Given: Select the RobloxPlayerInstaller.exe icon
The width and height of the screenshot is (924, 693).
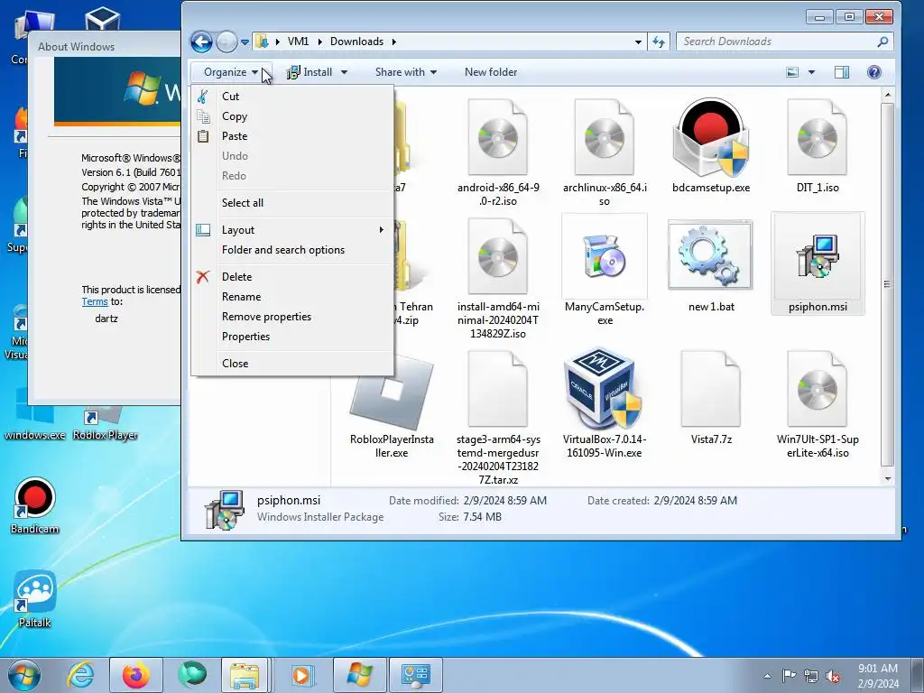Looking at the screenshot, I should point(392,392).
